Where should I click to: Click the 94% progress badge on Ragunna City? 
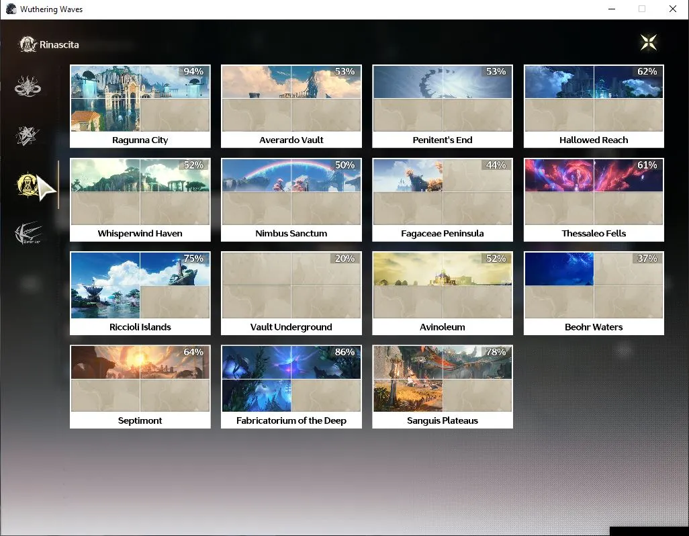click(x=193, y=72)
